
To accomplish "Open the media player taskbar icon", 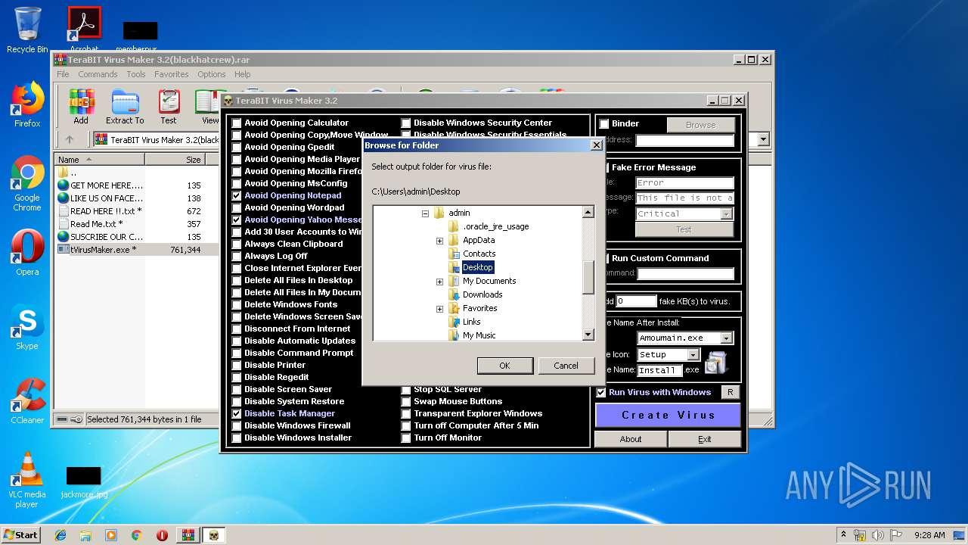I will pos(111,535).
